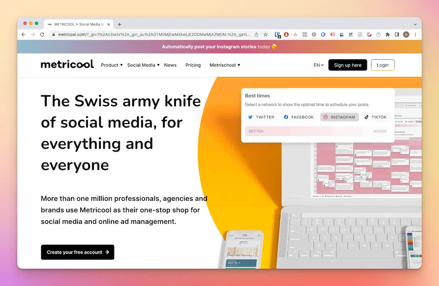439x286 pixels.
Task: Select the Twitter network option
Action: click(261, 117)
